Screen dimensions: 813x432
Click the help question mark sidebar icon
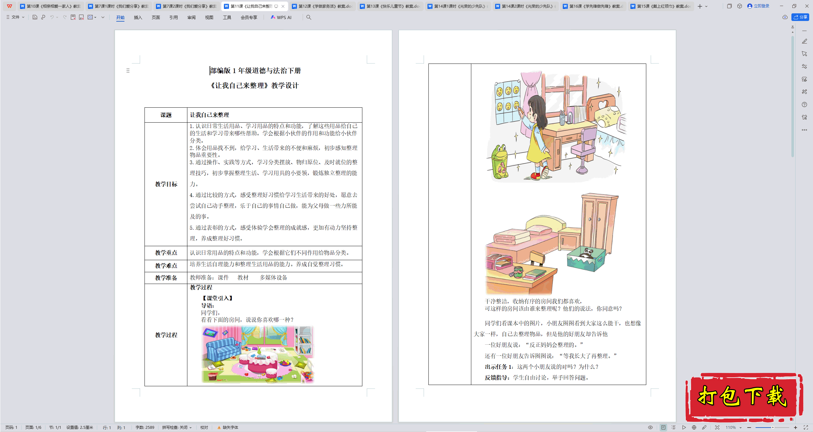tap(804, 105)
